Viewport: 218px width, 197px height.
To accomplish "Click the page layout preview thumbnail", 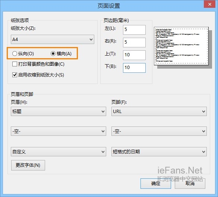I will 181,46.
